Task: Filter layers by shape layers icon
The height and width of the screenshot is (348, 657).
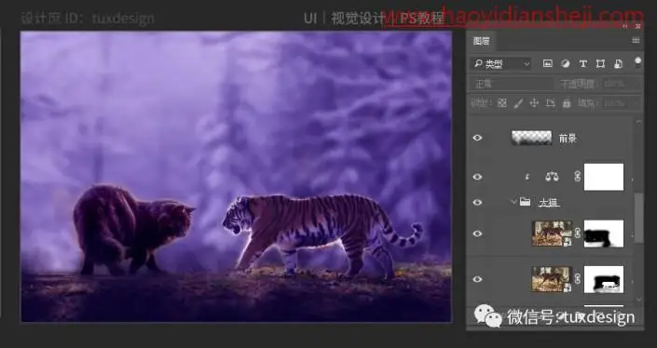Action: tap(600, 63)
